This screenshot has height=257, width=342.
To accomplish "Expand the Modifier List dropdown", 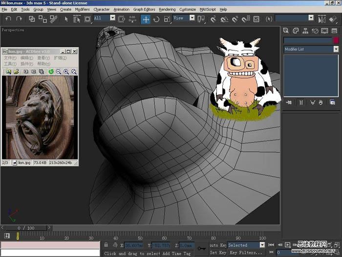I will point(336,49).
